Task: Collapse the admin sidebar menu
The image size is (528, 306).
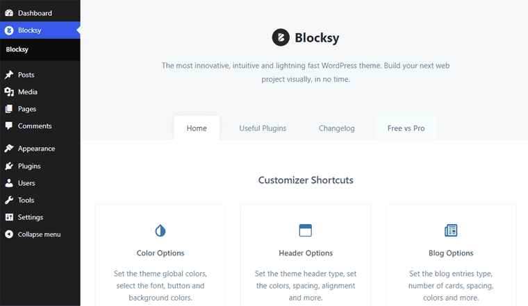Action: click(38, 235)
